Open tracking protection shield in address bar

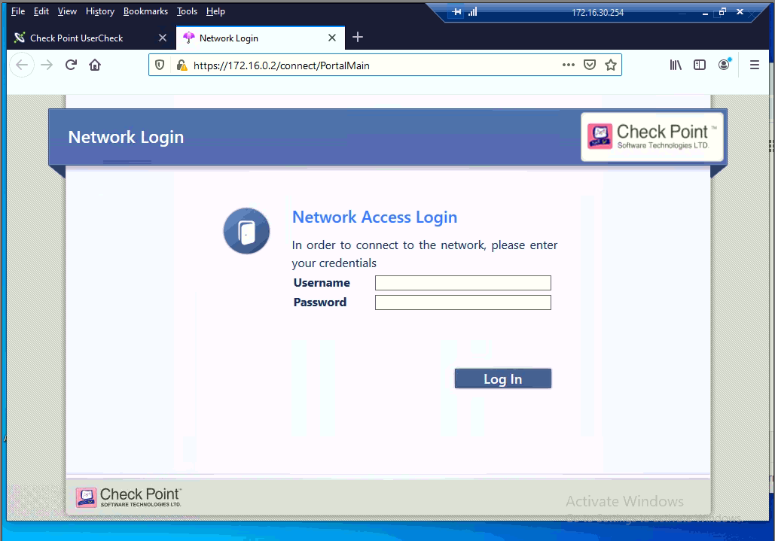[160, 65]
